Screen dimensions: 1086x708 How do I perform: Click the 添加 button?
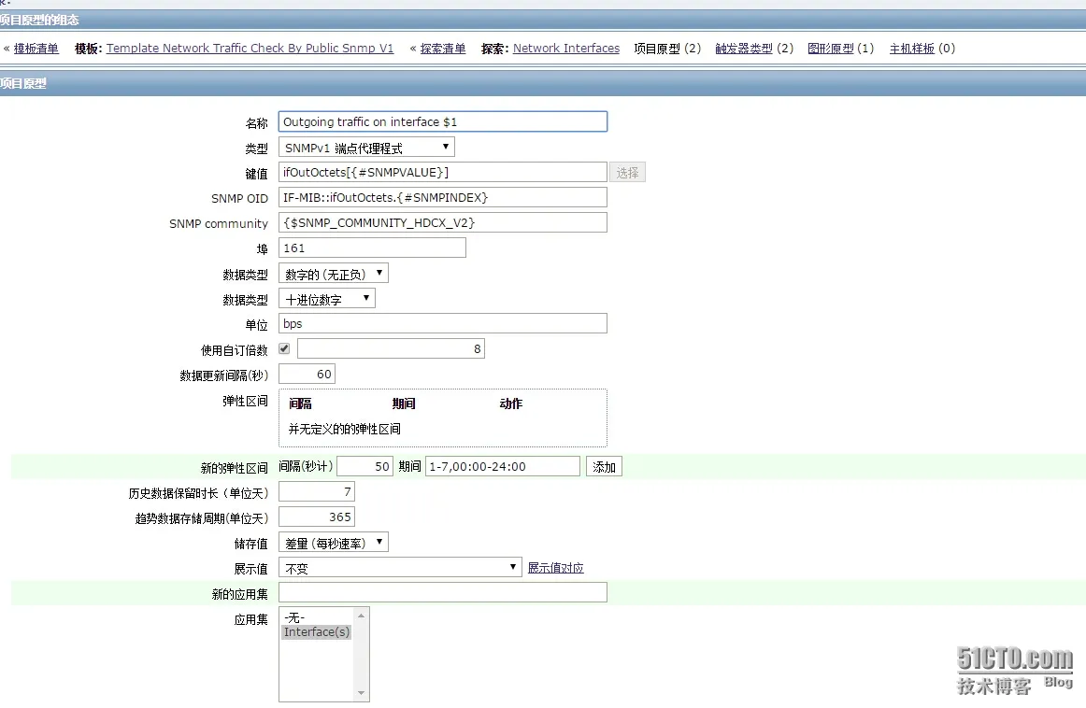pyautogui.click(x=604, y=466)
